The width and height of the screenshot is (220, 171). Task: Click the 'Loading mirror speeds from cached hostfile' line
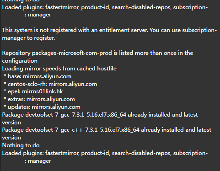point(59,69)
